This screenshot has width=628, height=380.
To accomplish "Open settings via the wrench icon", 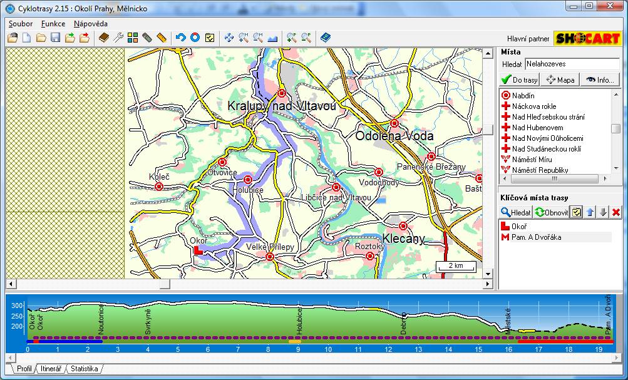I will coord(118,38).
